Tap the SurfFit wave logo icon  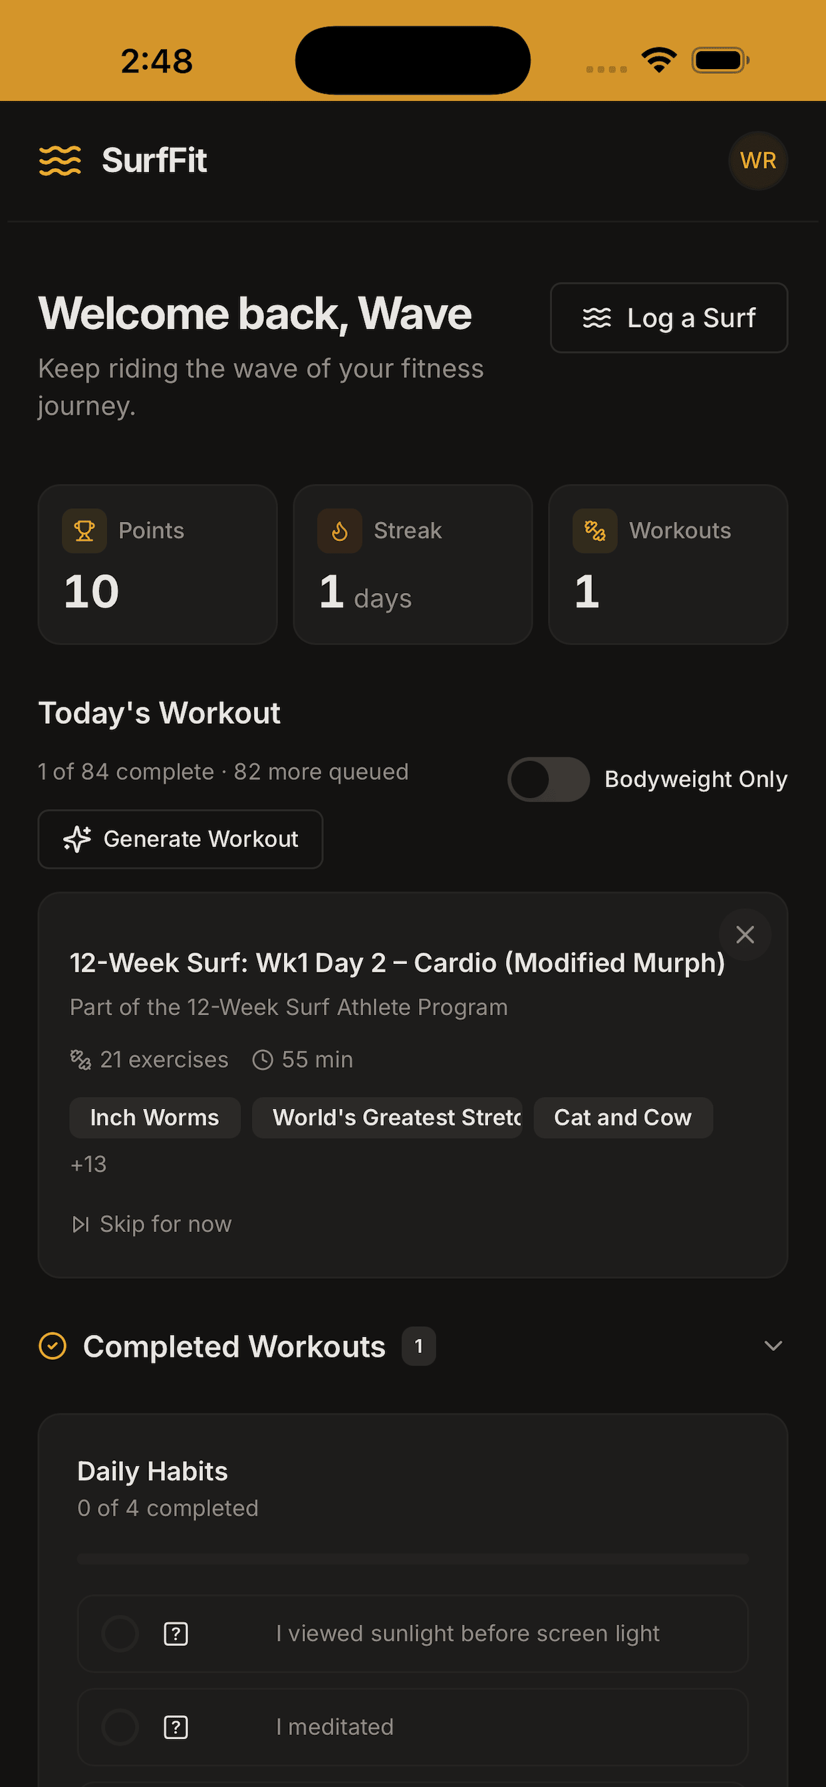[x=60, y=160]
